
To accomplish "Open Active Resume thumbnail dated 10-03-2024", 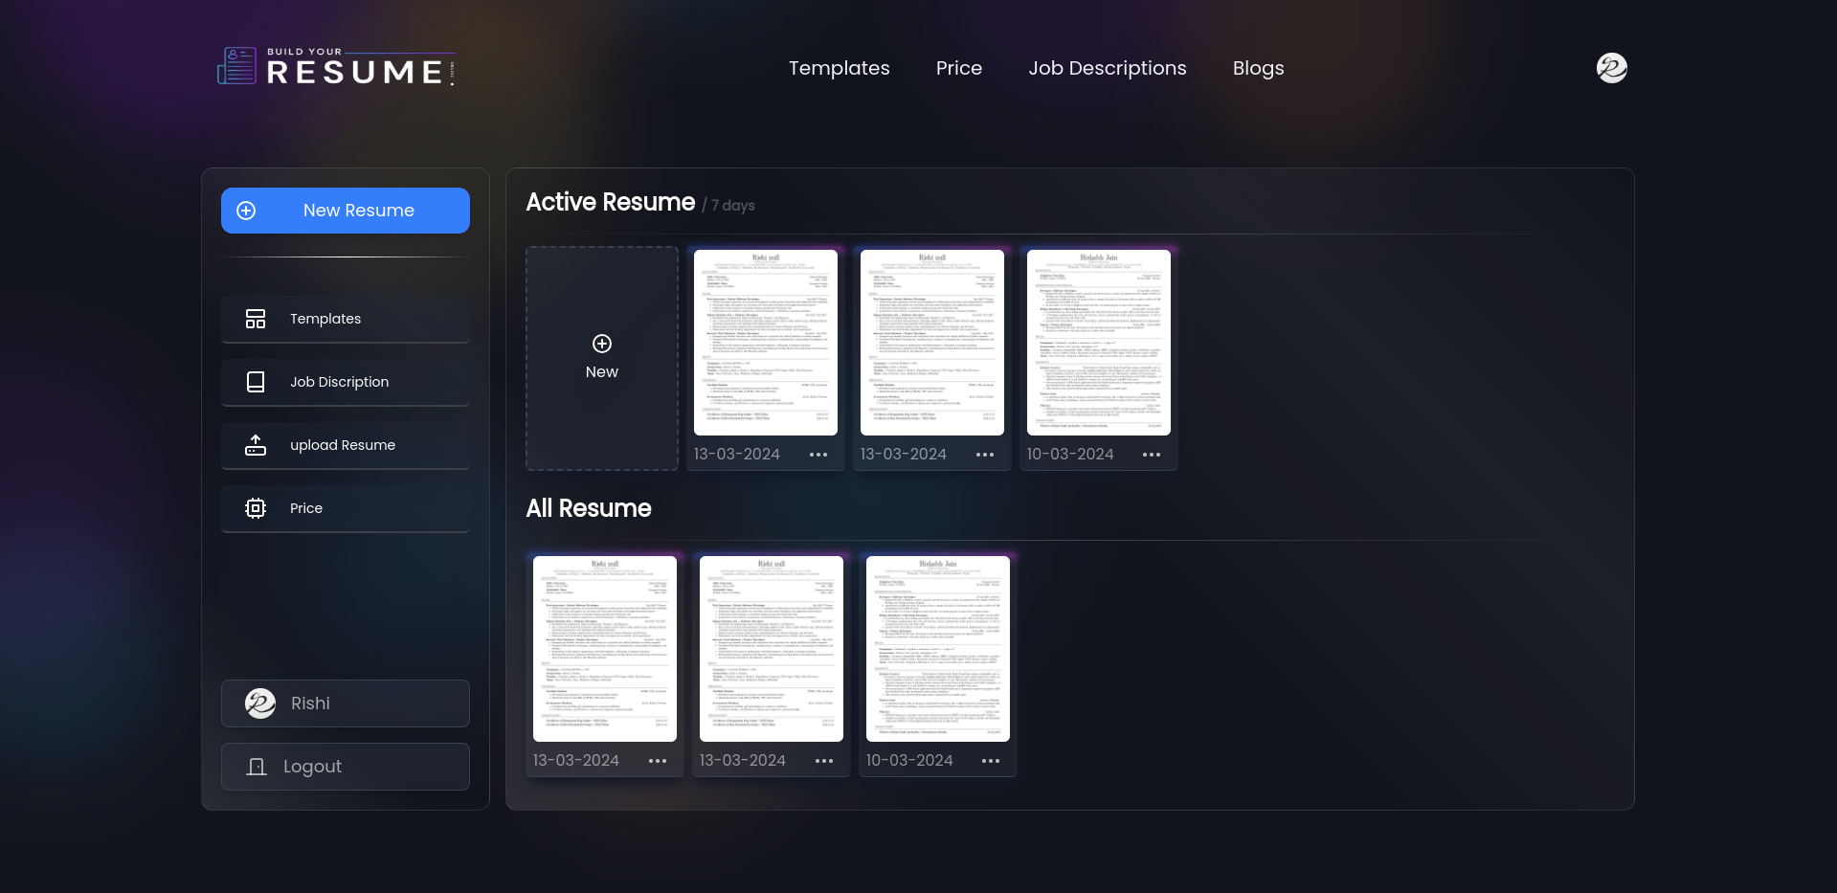I will coord(1099,343).
